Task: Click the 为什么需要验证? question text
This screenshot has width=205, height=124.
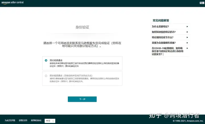Action: click(160, 27)
